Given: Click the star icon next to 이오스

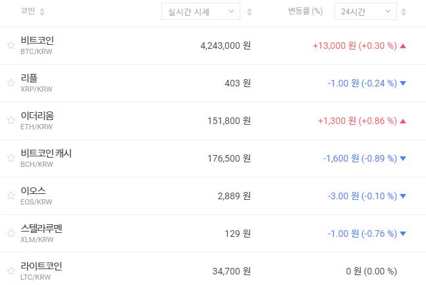Looking at the screenshot, I should (11, 196).
